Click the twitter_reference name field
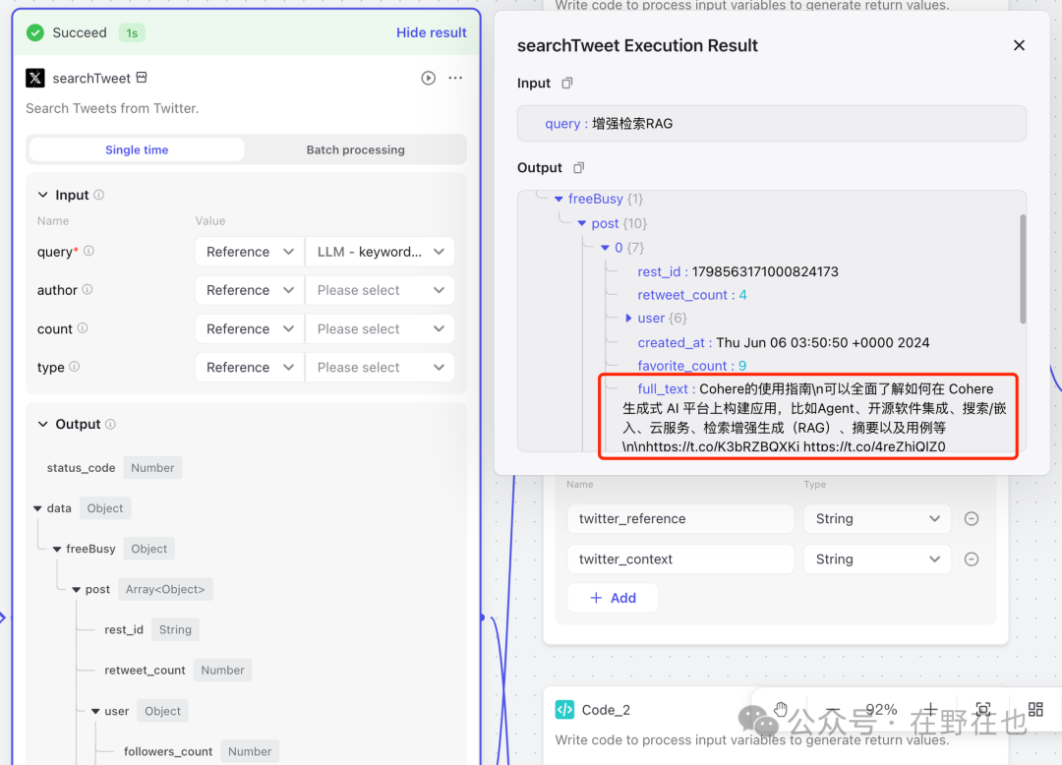 coord(680,518)
